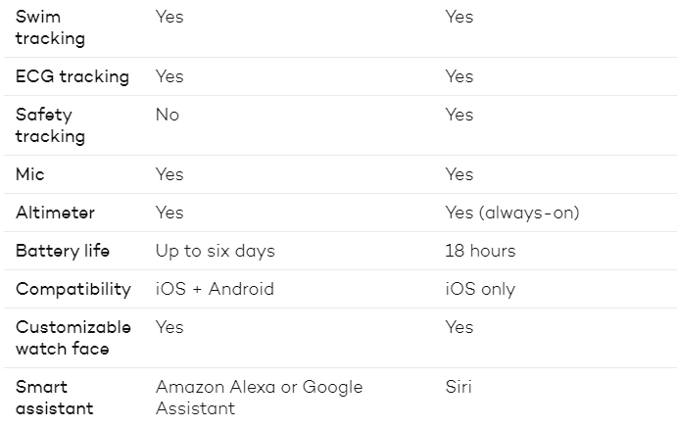Click the 'Siri' smart assistant value
The height and width of the screenshot is (427, 677).
tap(458, 387)
